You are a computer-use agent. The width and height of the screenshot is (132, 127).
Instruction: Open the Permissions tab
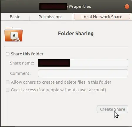(51, 17)
